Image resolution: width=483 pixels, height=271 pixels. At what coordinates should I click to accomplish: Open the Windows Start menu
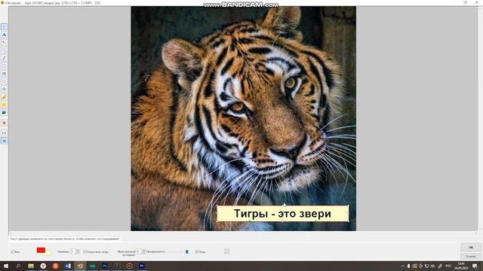(6, 266)
